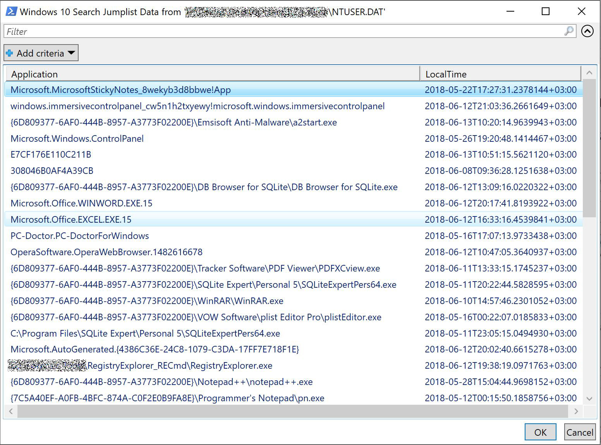Select the Microsoft.Office.WINWORD.EXE.15 row
601x445 pixels.
[x=294, y=203]
